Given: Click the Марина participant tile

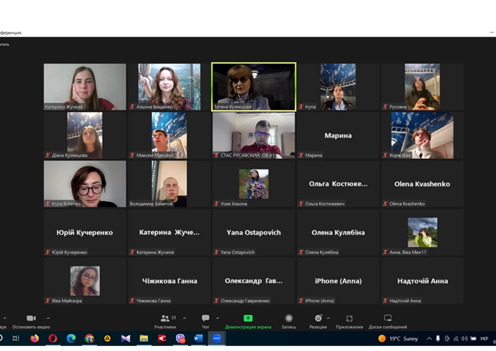Looking at the screenshot, I should coord(338,136).
